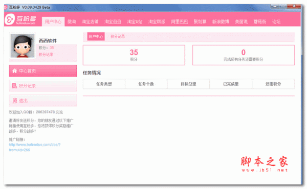
Task: Click the app icon in the title bar
Action: 6,7
